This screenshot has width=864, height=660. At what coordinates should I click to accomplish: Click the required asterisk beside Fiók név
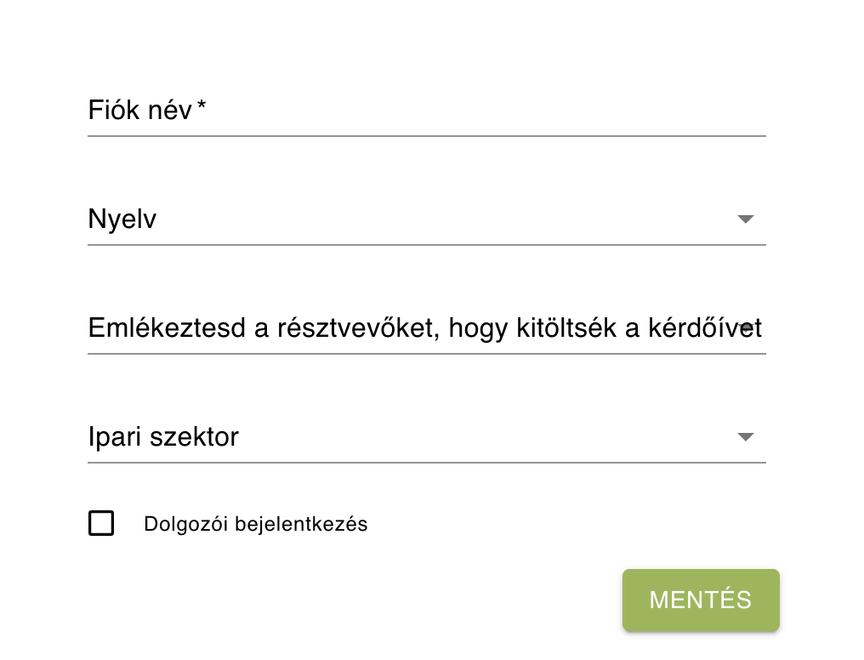(202, 107)
